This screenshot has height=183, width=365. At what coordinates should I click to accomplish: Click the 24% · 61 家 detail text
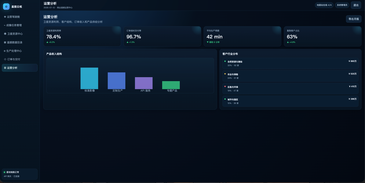pos(233,78)
